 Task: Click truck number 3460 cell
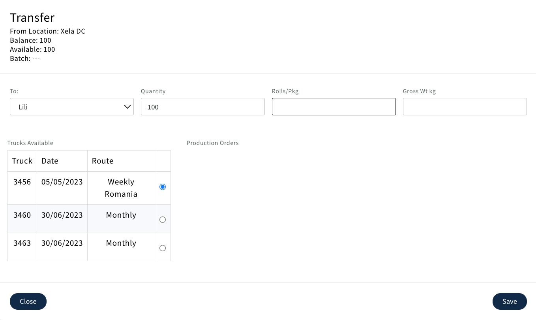(22, 215)
